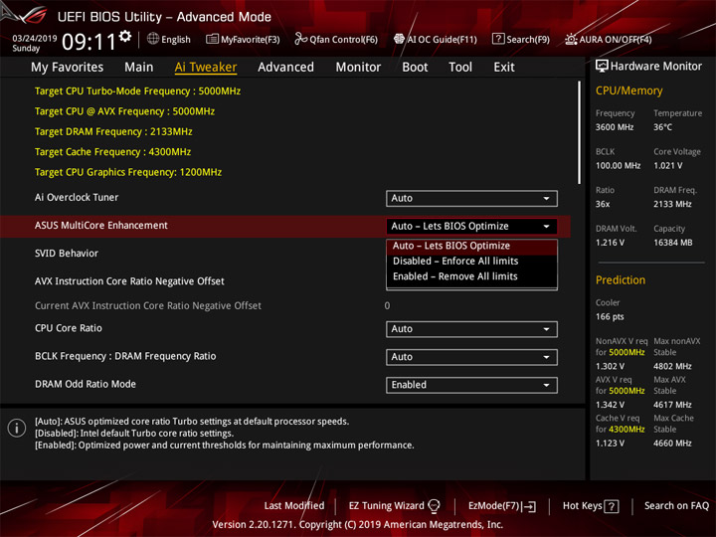Click Target DRAM Frequency : 2133MHz text
The image size is (716, 537).
click(113, 131)
